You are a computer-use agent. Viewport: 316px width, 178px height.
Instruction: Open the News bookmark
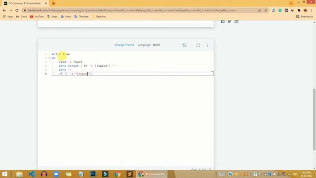tap(66, 16)
